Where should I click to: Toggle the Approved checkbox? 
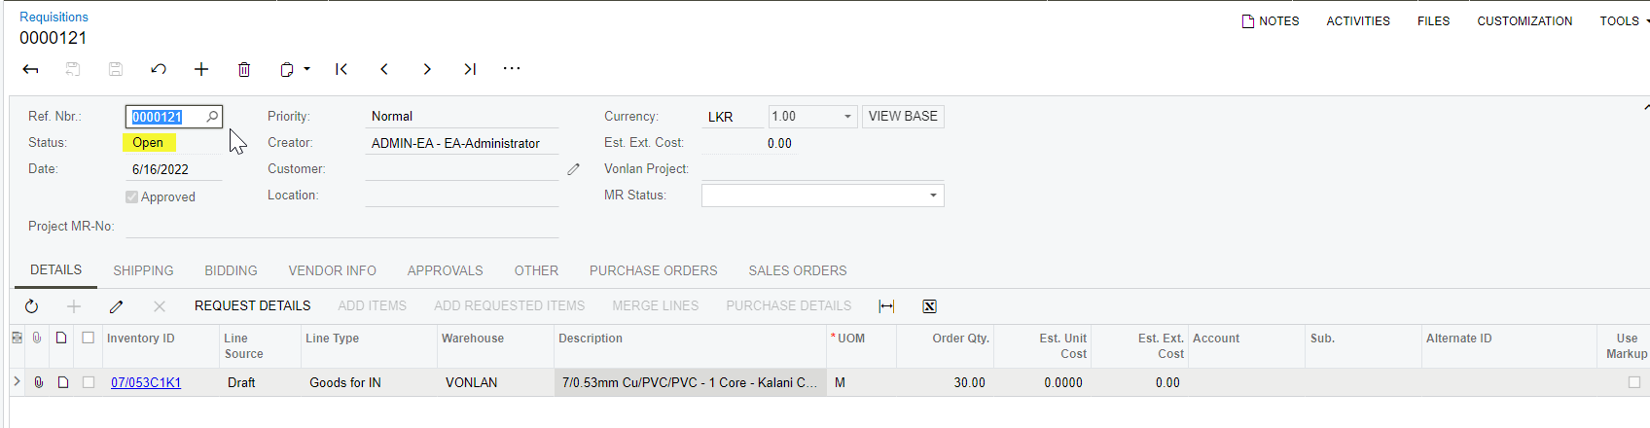[x=131, y=196]
